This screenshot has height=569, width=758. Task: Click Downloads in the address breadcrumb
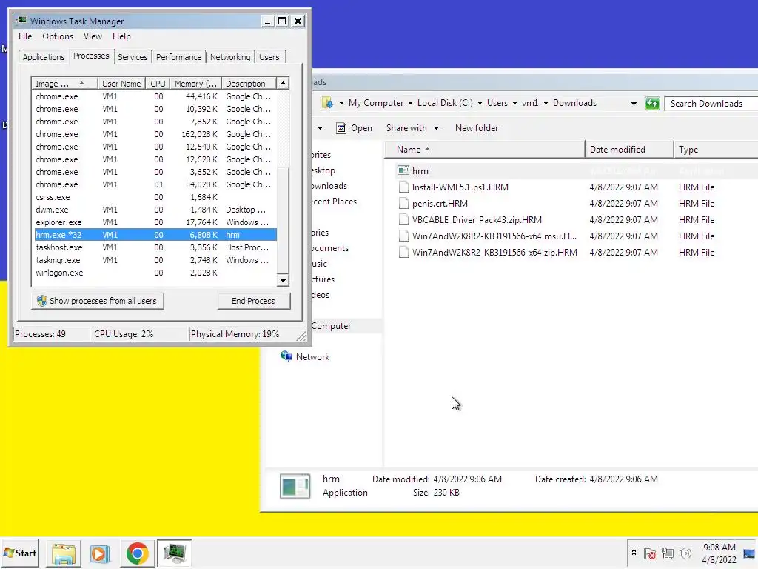click(x=574, y=103)
